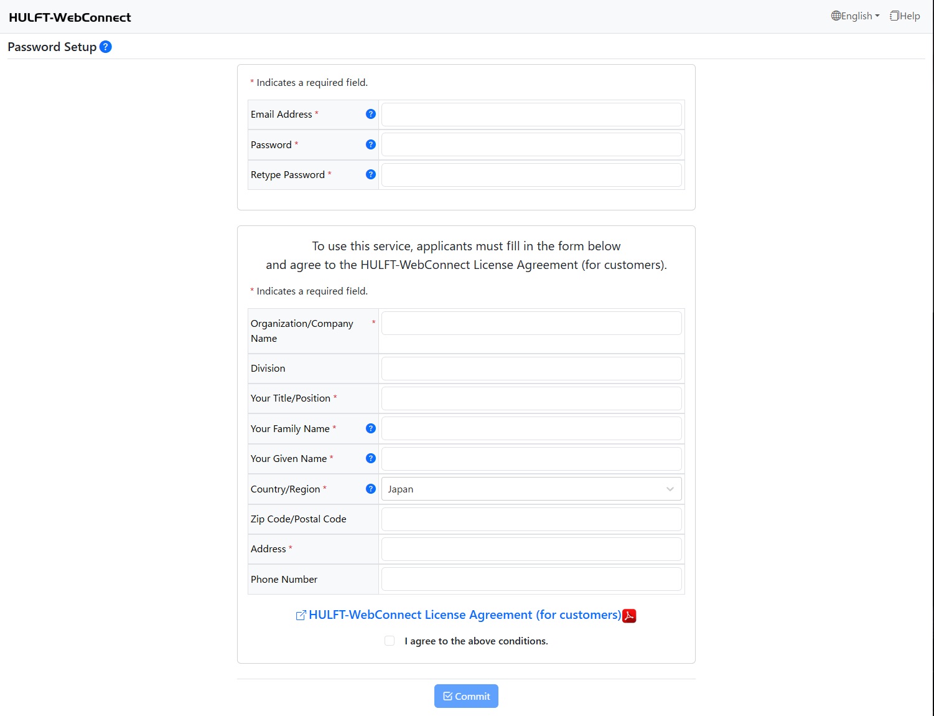Open the HULFT-WebConnect License Agreement link

465,615
